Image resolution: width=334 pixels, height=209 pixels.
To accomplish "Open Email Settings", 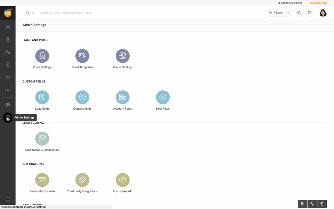I will point(42,56).
